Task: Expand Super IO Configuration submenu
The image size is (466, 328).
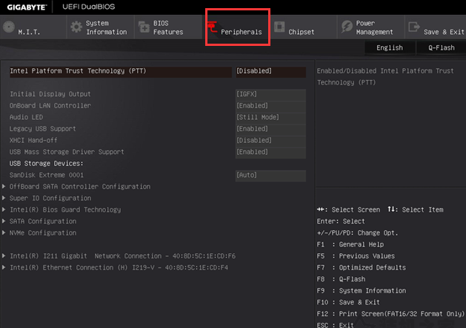Action: (x=50, y=198)
